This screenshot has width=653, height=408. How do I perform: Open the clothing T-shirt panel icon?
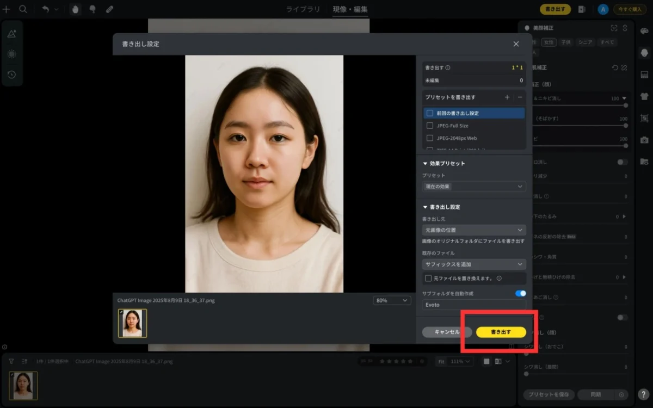644,96
